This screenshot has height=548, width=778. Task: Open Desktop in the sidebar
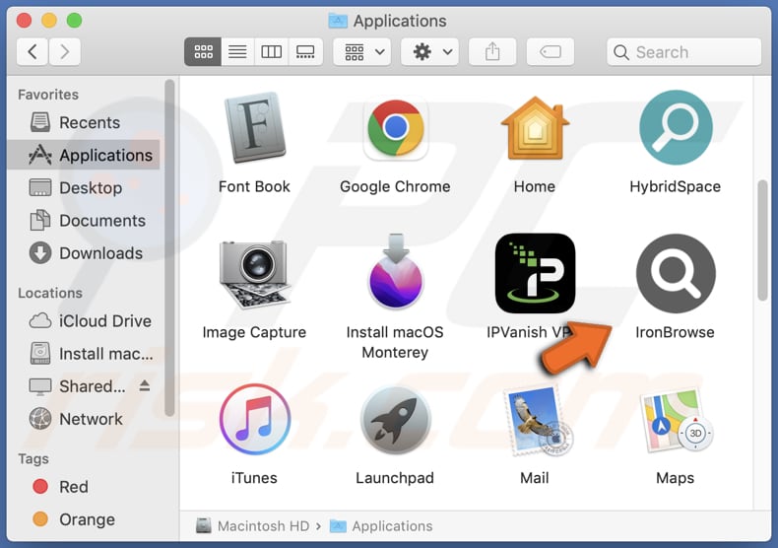[84, 187]
